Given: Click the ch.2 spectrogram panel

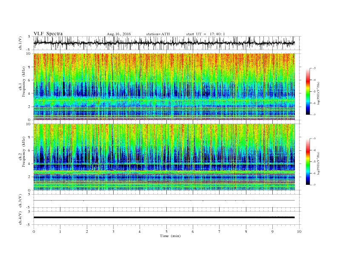Looking at the screenshot, I should [164, 157].
